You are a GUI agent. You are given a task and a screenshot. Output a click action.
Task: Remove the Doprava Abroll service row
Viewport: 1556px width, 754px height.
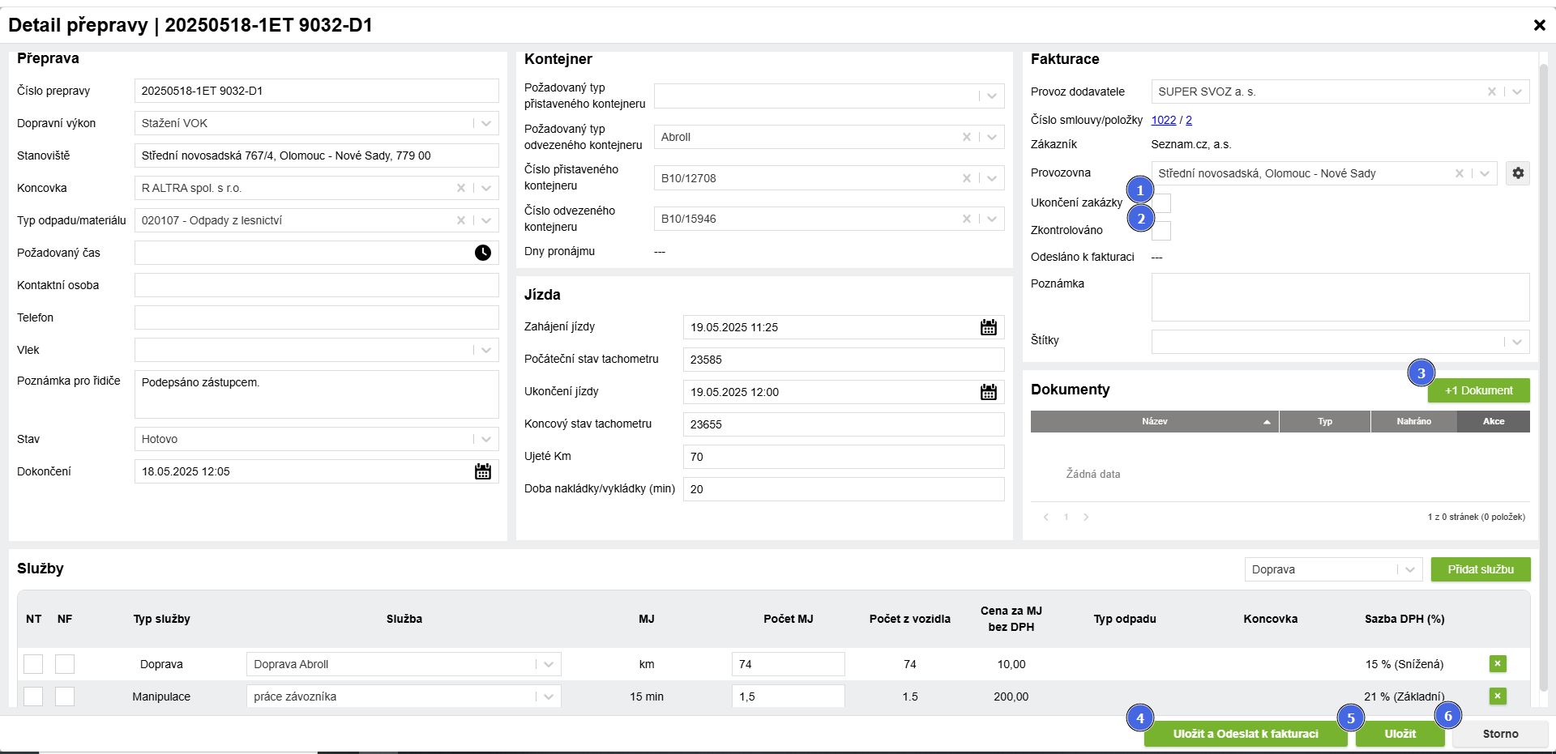pyautogui.click(x=1497, y=664)
